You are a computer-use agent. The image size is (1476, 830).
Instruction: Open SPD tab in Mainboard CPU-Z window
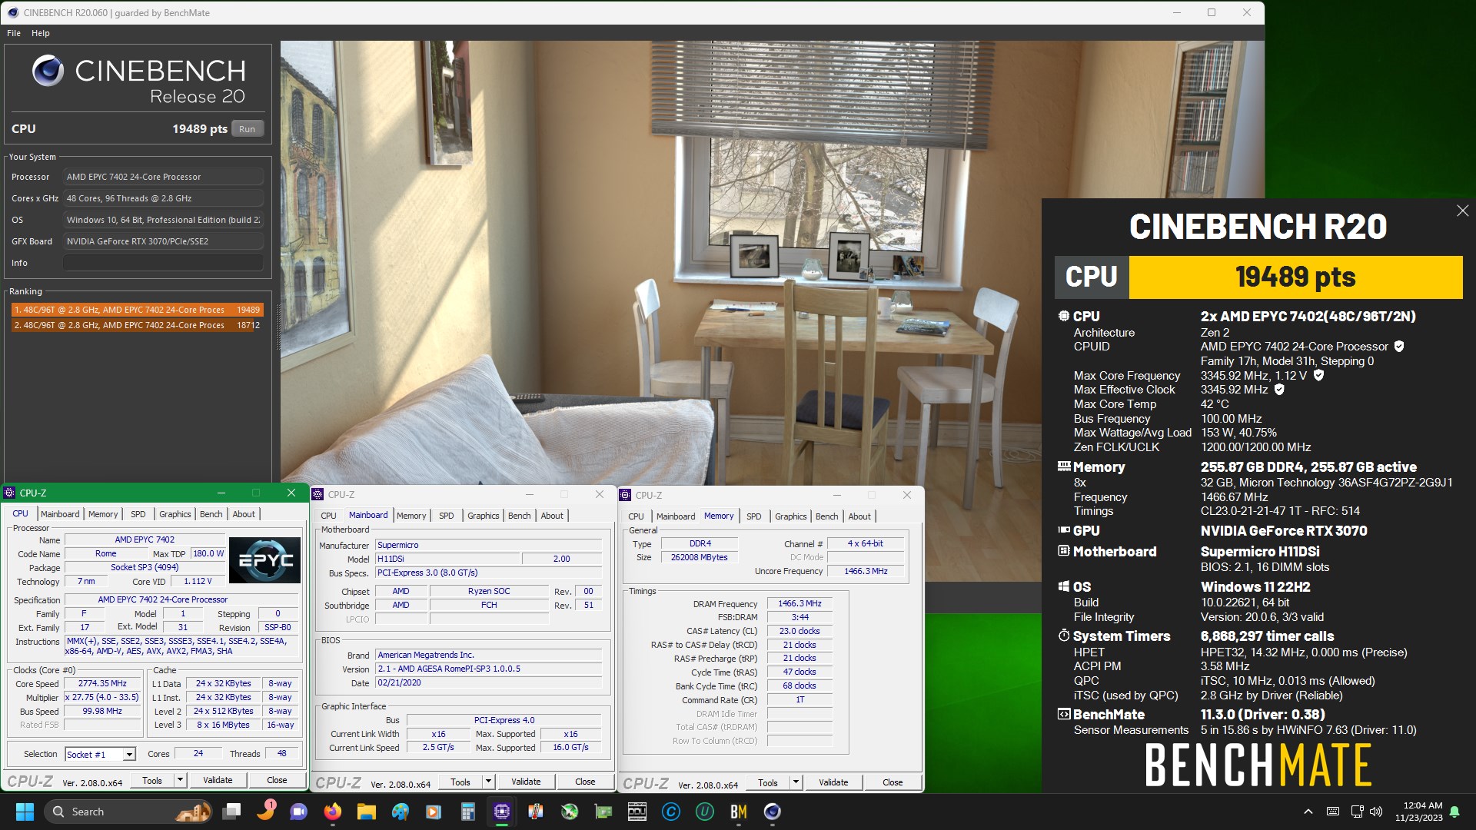tap(447, 516)
